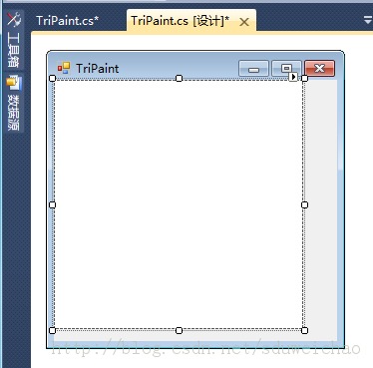Image resolution: width=373 pixels, height=368 pixels.
Task: Click the TriPaint form icon in title bar
Action: click(64, 68)
